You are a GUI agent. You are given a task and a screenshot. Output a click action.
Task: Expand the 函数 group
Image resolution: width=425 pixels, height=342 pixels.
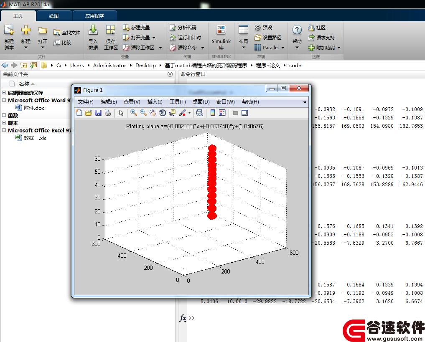[4, 115]
